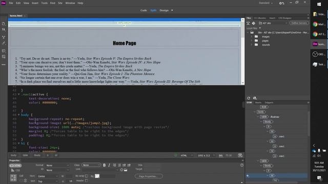Open the Edit menu
328x184 pixels.
pyautogui.click(x=18, y=3)
